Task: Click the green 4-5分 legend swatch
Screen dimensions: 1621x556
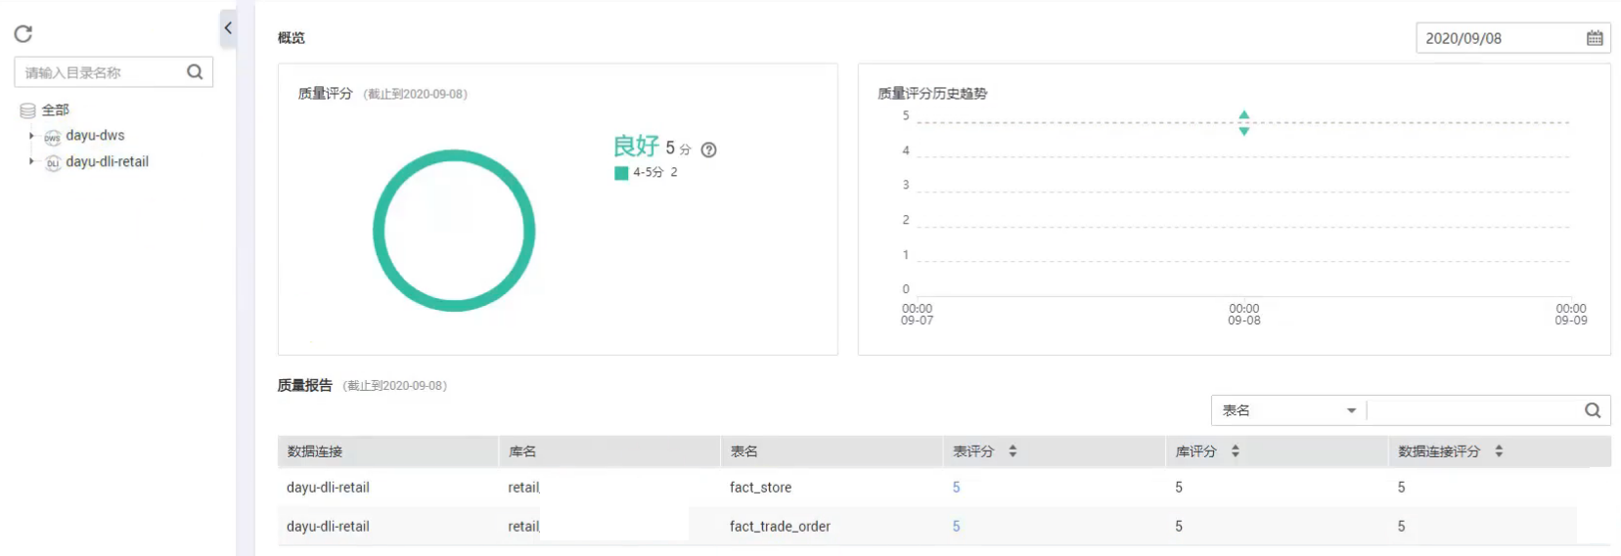Action: click(621, 173)
